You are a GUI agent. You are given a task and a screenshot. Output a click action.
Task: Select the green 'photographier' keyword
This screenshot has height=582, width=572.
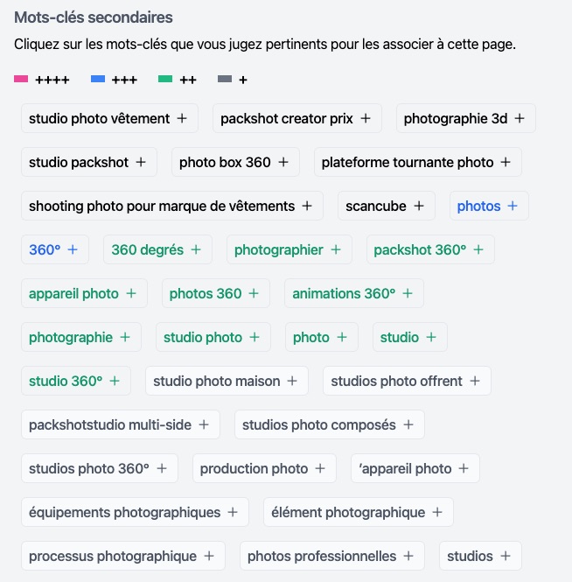click(x=289, y=249)
